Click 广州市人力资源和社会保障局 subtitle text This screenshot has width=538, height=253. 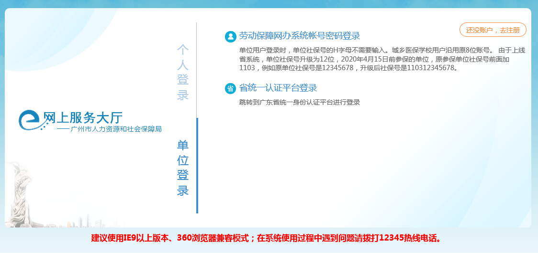click(x=116, y=129)
